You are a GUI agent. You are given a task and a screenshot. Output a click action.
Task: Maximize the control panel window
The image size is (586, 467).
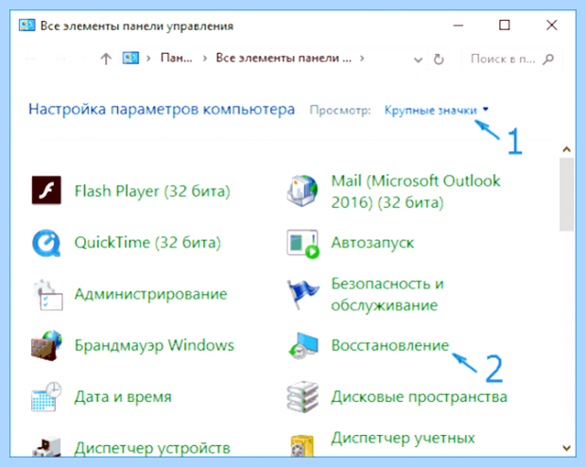pyautogui.click(x=505, y=25)
